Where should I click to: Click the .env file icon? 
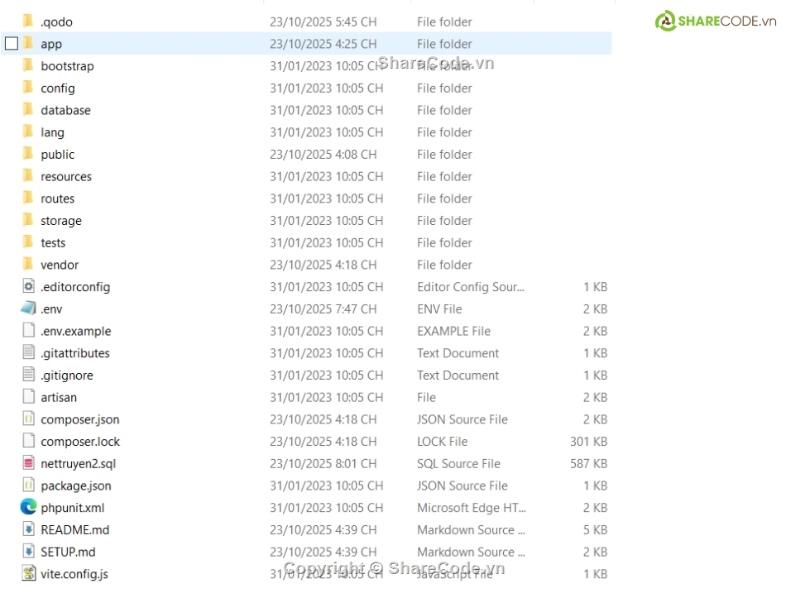(x=29, y=309)
